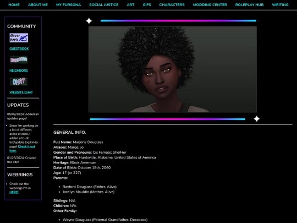Open the GIFS section
This screenshot has width=297, height=223.
coord(147,5)
